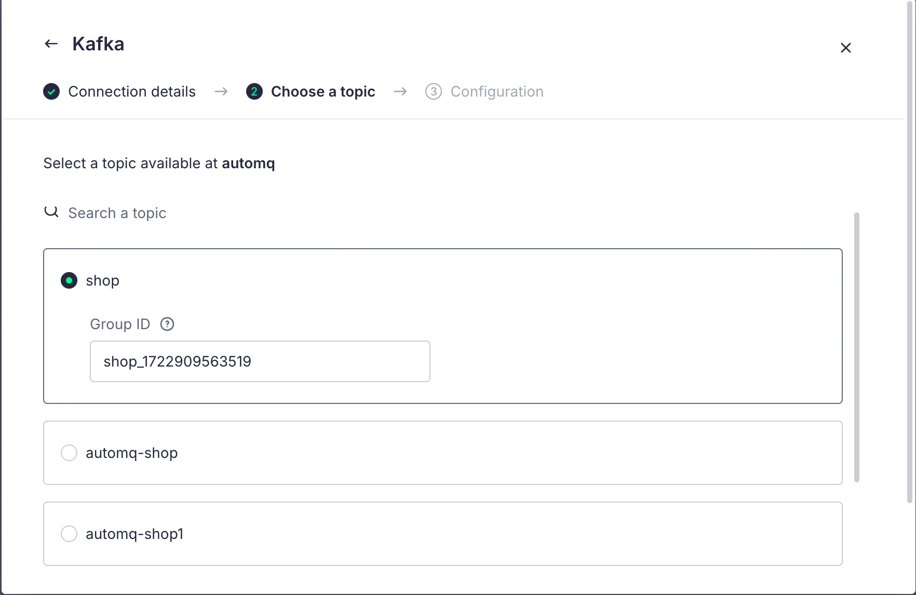916x595 pixels.
Task: Click the magnifying glass search icon
Action: pos(51,212)
